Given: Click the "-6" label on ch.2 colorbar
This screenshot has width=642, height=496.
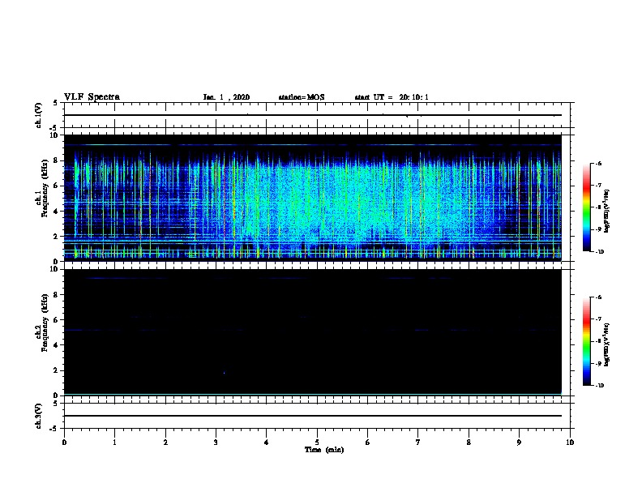Looking at the screenshot, I should point(599,297).
